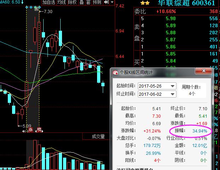Image resolution: width=220 pixels, height=170 pixels.
Task: Click the 平线 count 0个
Action: click(204, 153)
